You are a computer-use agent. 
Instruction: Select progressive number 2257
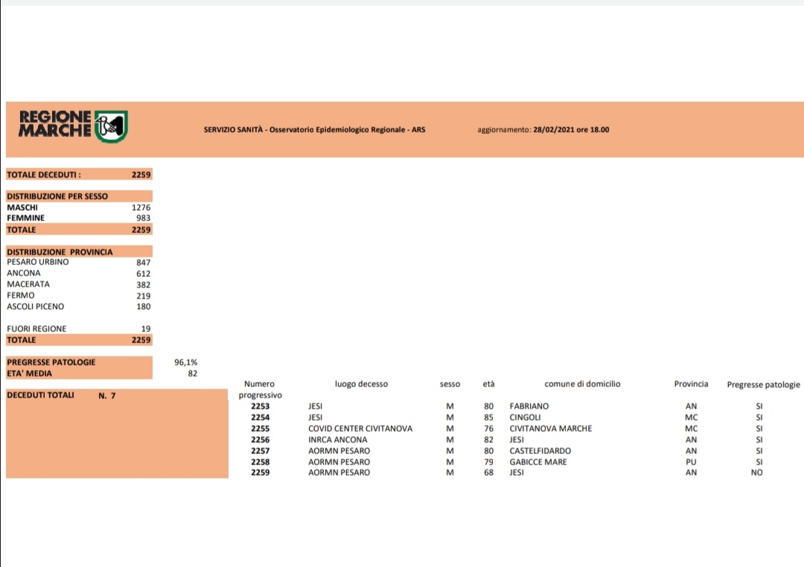coord(261,451)
